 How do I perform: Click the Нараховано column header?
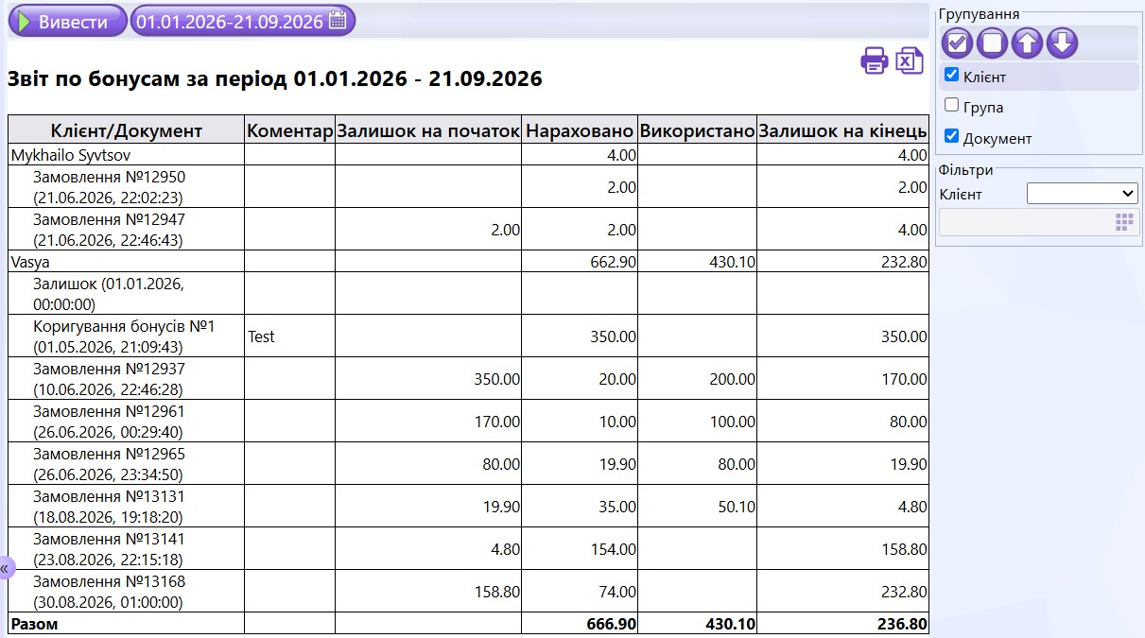pyautogui.click(x=580, y=130)
